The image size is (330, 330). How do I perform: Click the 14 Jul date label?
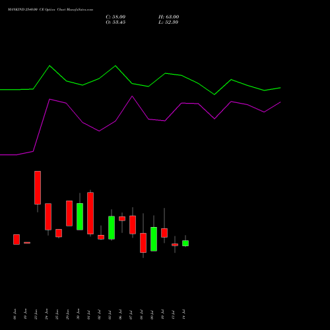click(184, 314)
